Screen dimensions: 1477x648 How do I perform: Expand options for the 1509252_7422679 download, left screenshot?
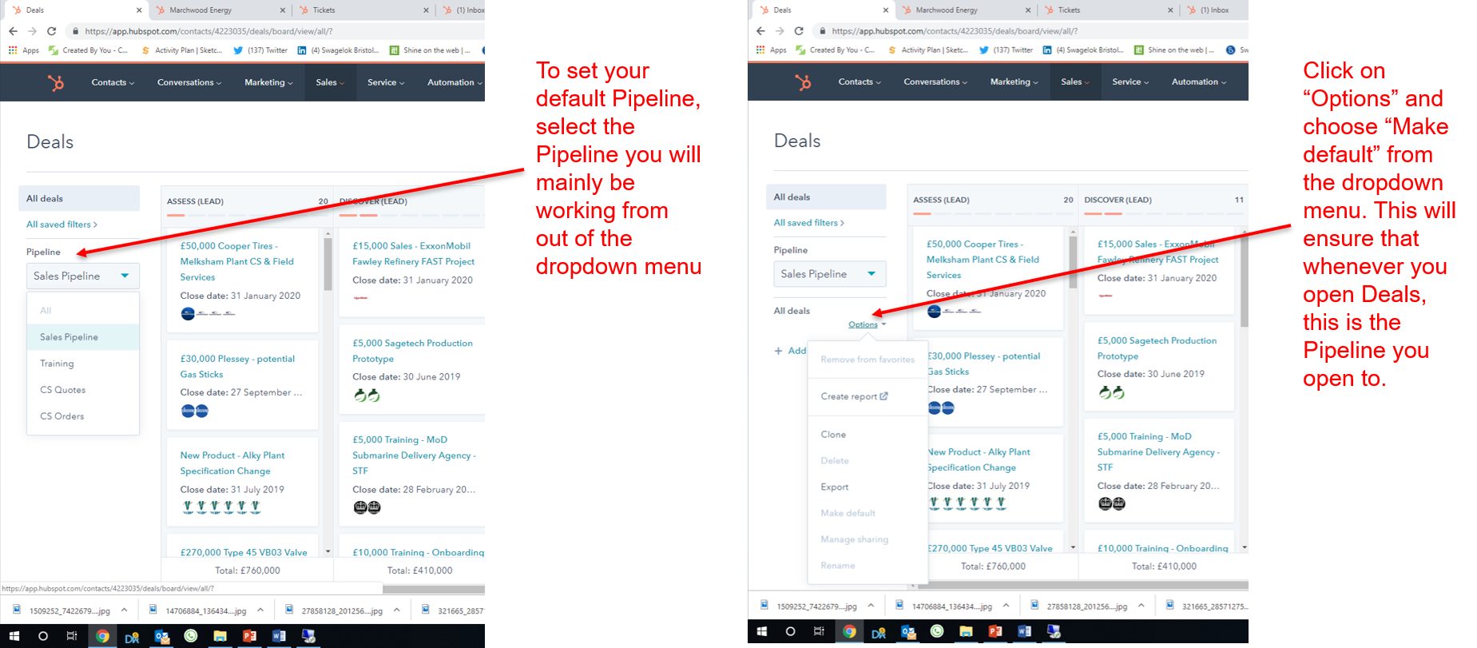(x=124, y=610)
